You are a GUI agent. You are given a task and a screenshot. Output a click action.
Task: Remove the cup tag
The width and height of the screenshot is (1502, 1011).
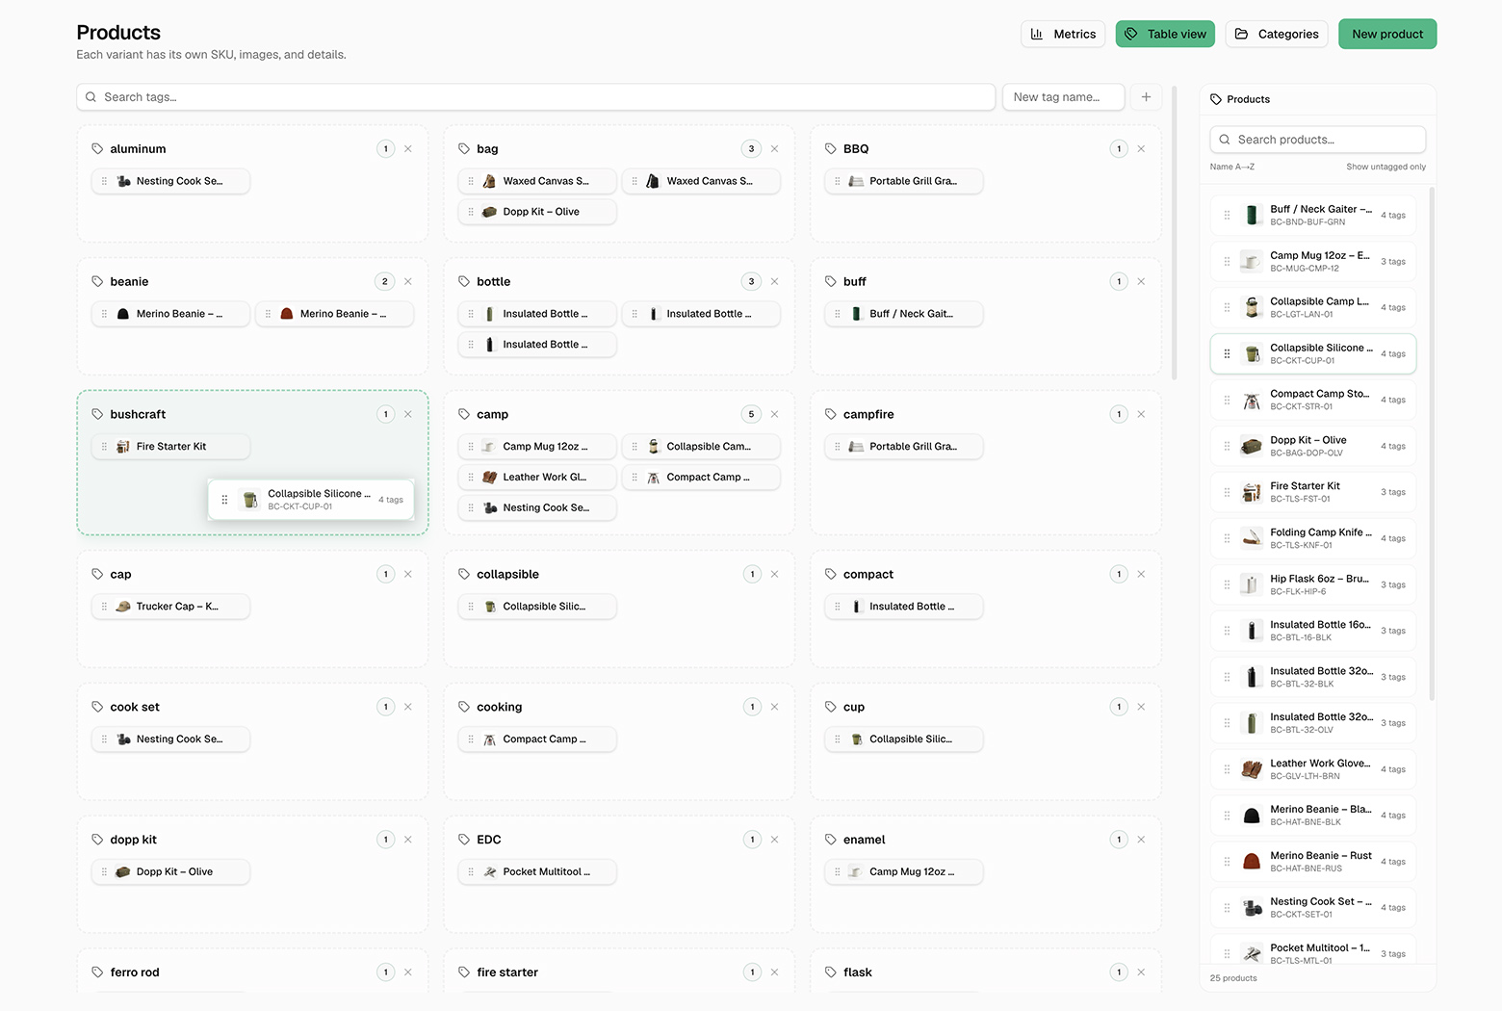1141,707
